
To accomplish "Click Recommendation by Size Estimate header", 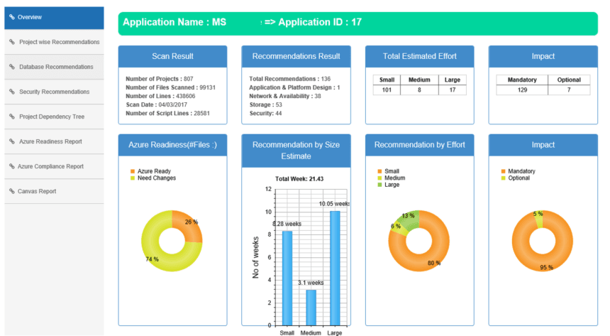I will point(296,151).
